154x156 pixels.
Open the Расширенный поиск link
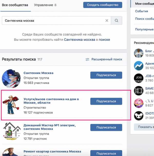click(x=107, y=59)
